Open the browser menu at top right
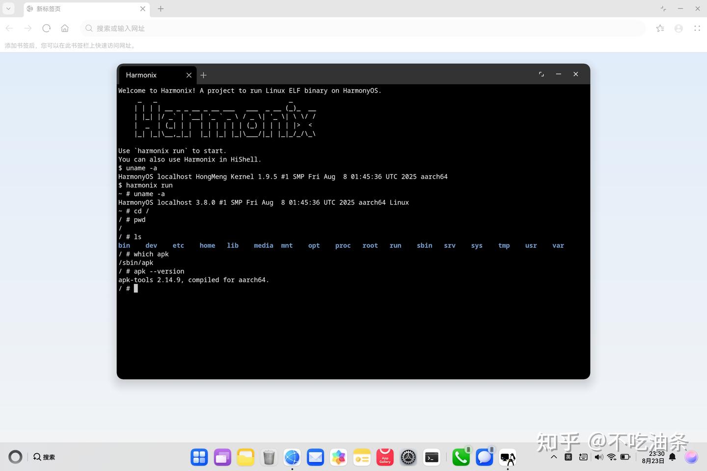This screenshot has width=707, height=471. (x=697, y=28)
